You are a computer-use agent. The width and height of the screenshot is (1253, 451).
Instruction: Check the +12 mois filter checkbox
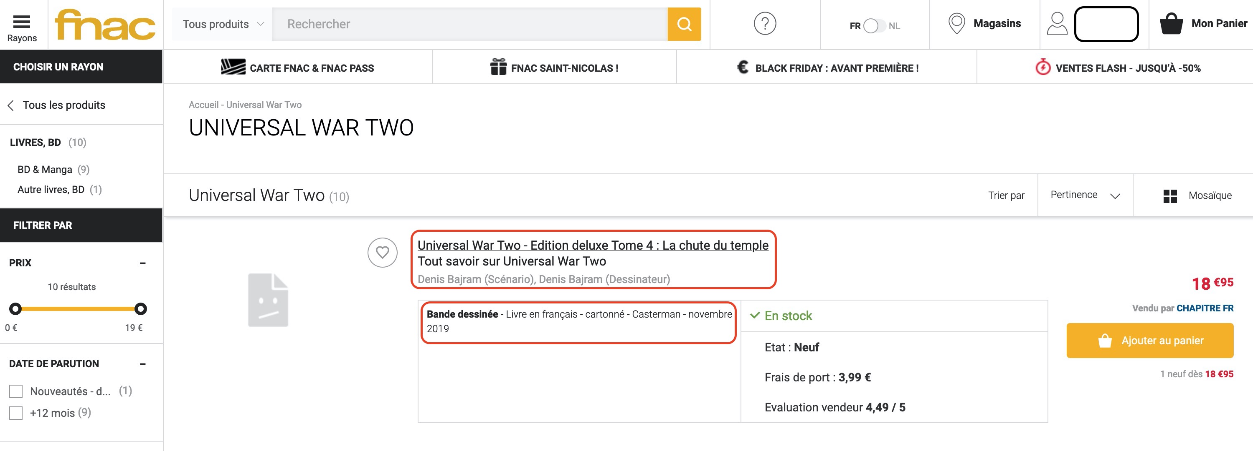tap(16, 413)
